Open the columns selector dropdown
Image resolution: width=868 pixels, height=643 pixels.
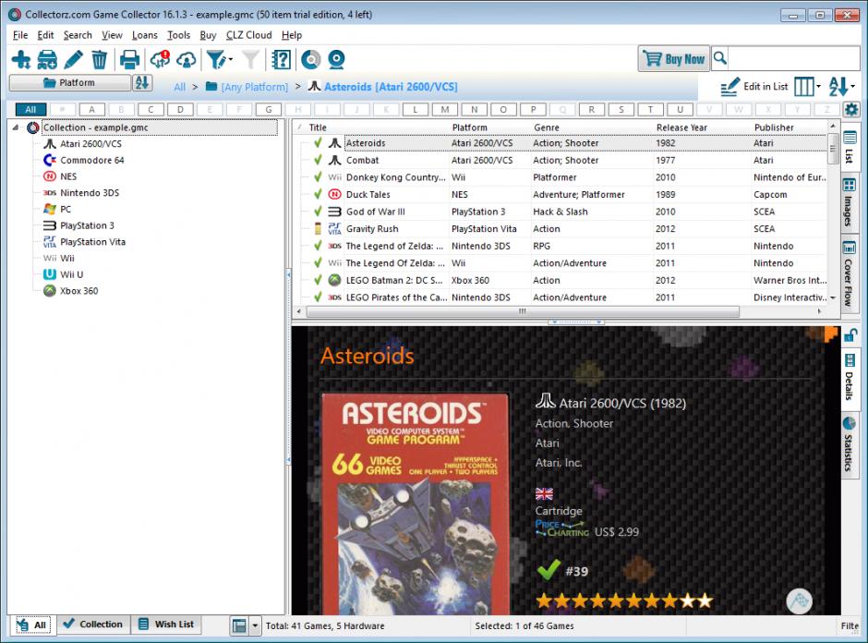[x=818, y=87]
